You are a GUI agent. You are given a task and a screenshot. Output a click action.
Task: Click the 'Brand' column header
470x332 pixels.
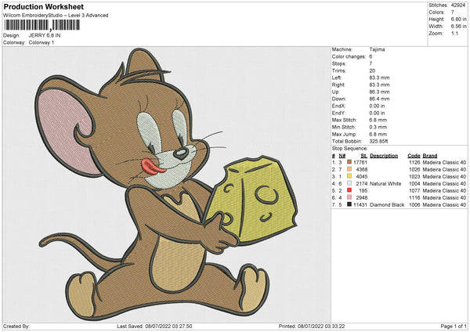pyautogui.click(x=430, y=156)
